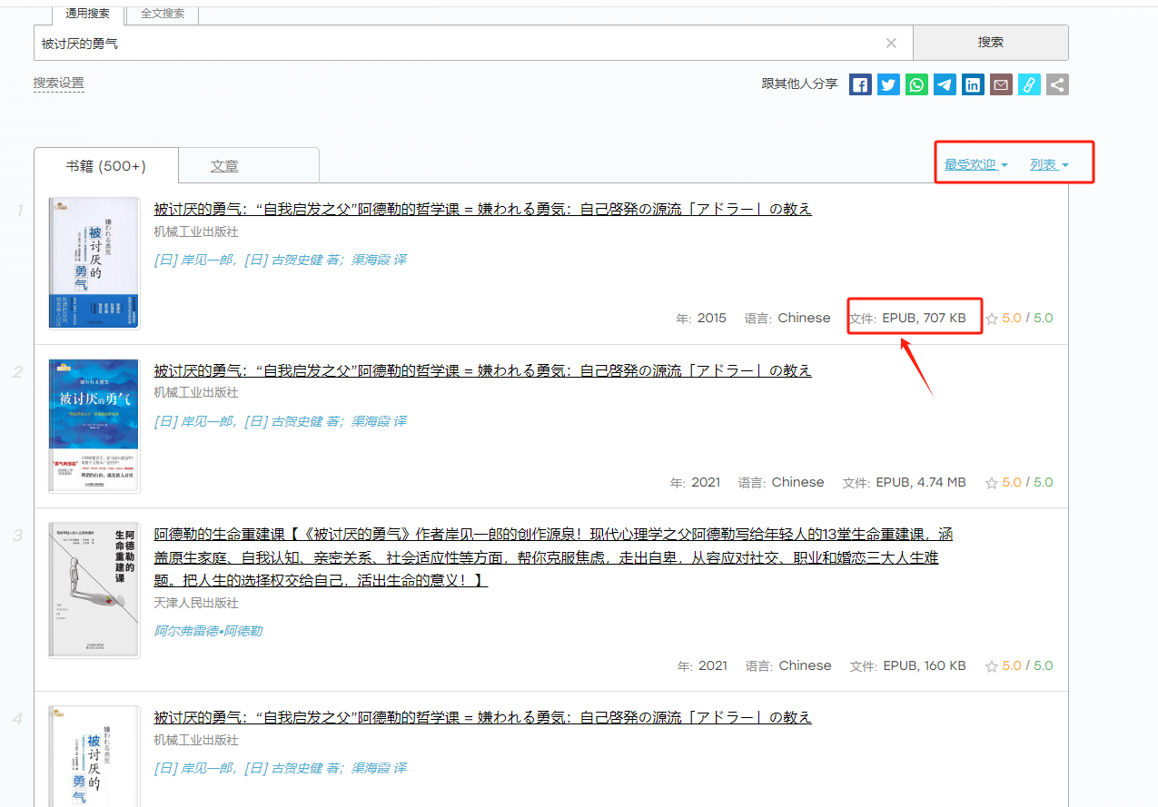The image size is (1158, 807).
Task: Clear search box with X icon
Action: pyautogui.click(x=891, y=43)
